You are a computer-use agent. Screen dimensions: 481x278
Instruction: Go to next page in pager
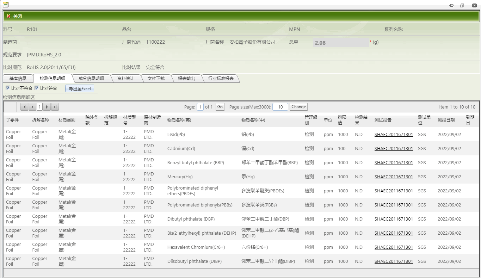tap(47, 107)
